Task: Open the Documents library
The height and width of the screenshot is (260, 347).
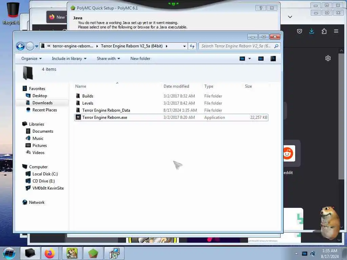Action: click(40, 131)
